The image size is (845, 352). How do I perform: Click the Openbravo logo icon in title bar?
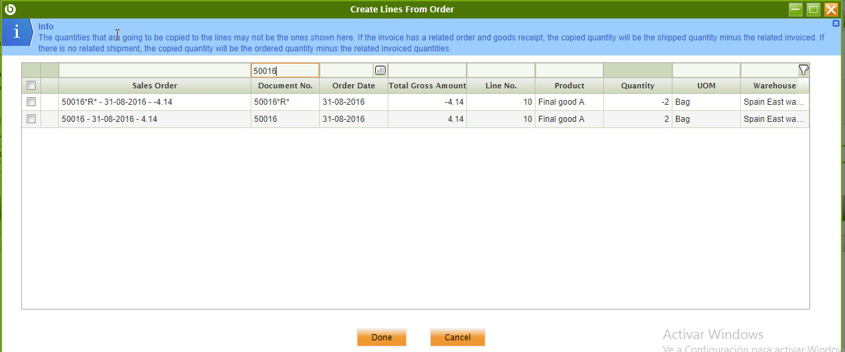click(x=10, y=9)
